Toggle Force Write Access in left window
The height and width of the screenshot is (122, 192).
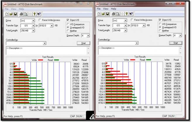coord(40,20)
